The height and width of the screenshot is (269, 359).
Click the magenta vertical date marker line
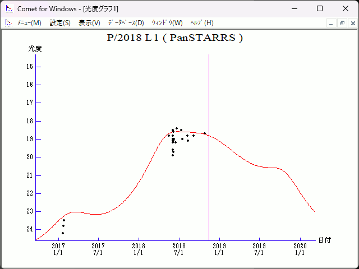click(209, 147)
